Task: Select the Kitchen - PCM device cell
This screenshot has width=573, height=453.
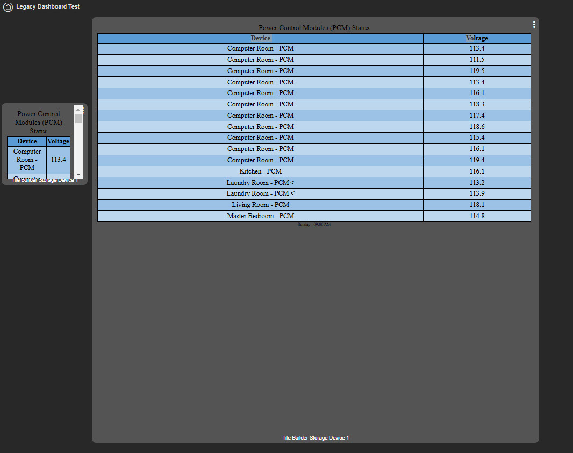Action: pos(260,171)
